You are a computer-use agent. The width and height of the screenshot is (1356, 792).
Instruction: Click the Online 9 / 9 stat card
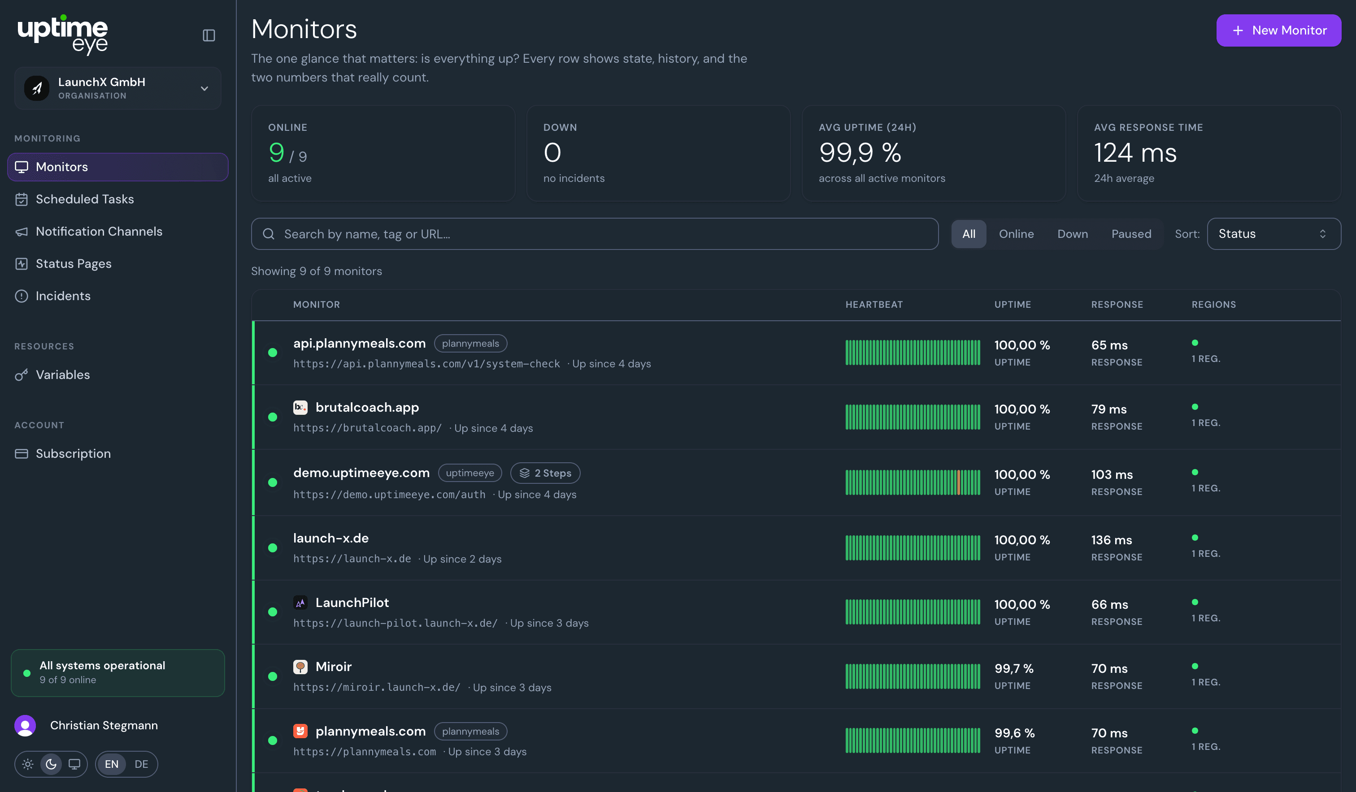pyautogui.click(x=383, y=153)
